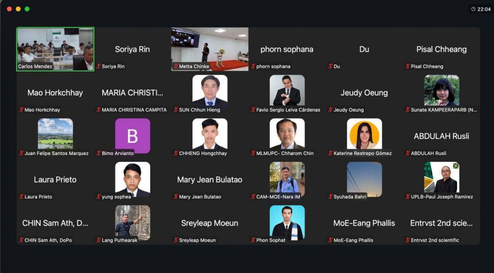Click the Sreyleap Moeun name tile
Image resolution: width=494 pixels, height=273 pixels.
210,223
